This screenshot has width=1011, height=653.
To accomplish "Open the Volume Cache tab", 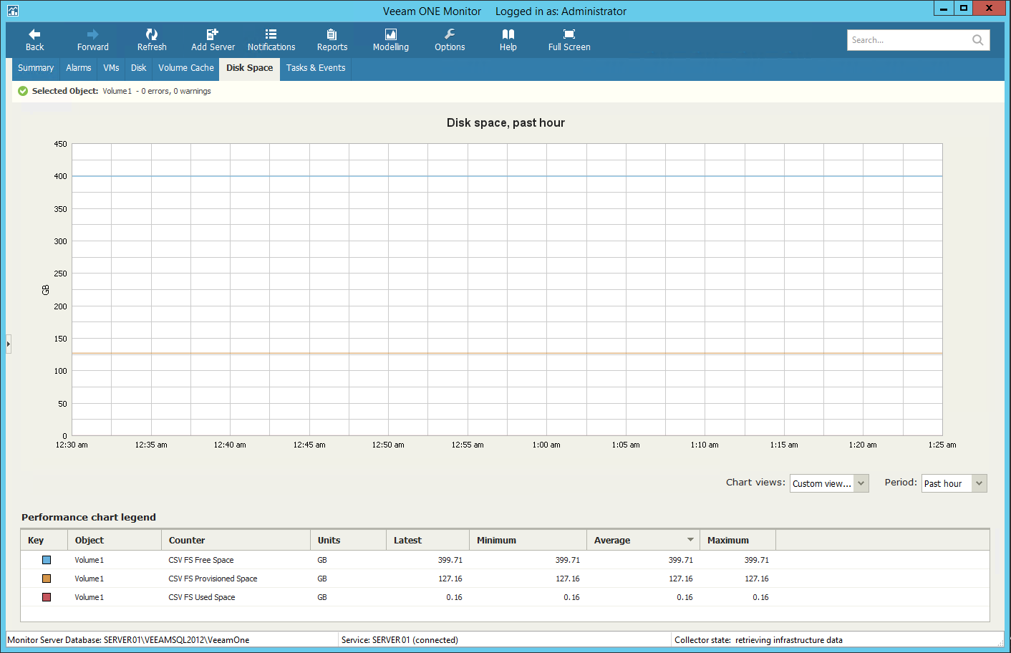I will click(x=186, y=68).
